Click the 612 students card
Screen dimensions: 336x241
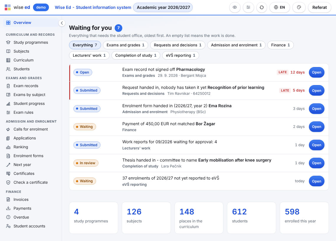251,218
